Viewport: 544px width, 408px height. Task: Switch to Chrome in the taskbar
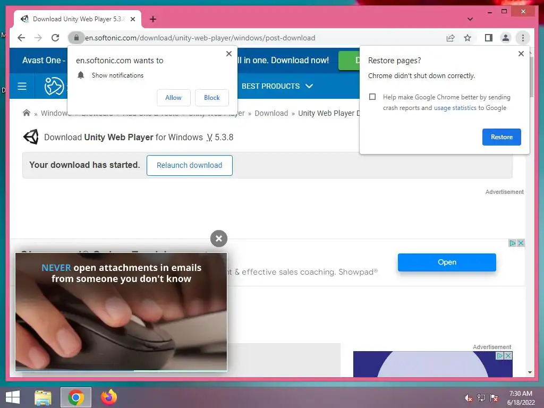click(x=75, y=397)
